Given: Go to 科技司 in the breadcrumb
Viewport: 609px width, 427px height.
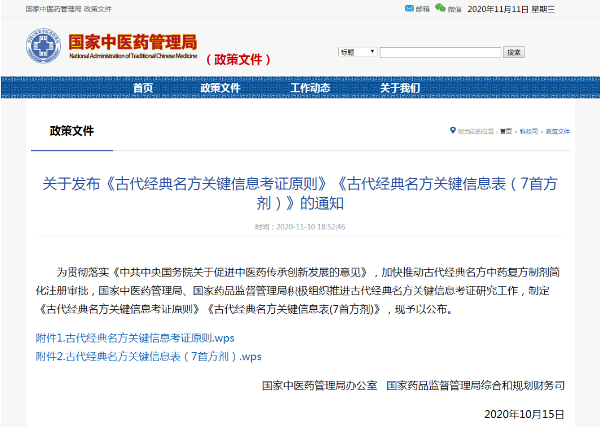Looking at the screenshot, I should pyautogui.click(x=528, y=131).
